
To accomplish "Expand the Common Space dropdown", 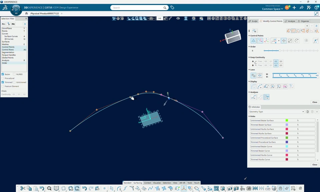I will pyautogui.click(x=272, y=9).
